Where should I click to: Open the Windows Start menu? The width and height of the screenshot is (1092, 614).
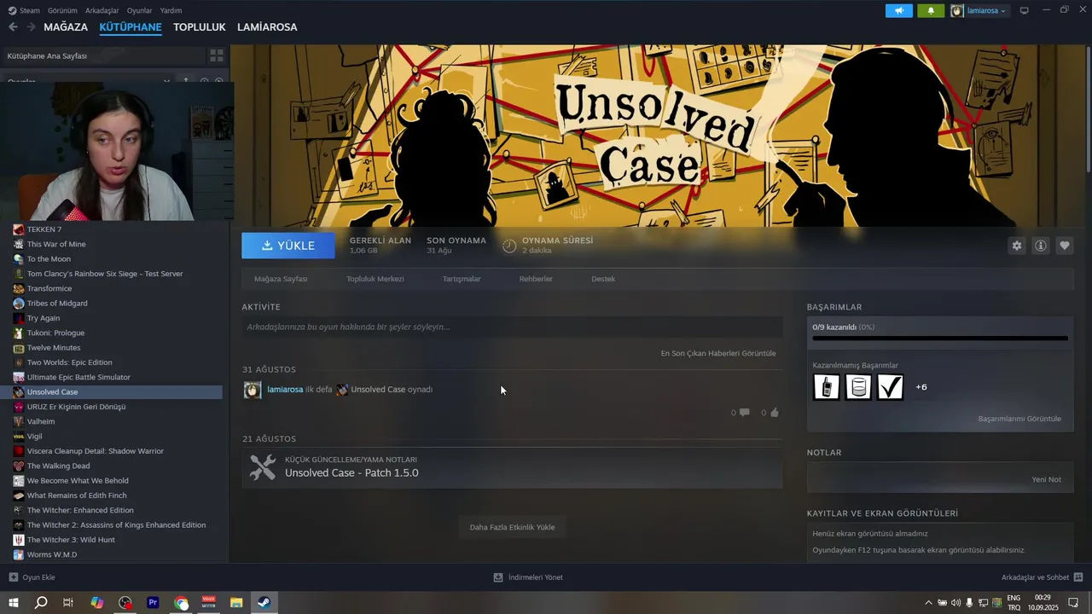tap(13, 603)
